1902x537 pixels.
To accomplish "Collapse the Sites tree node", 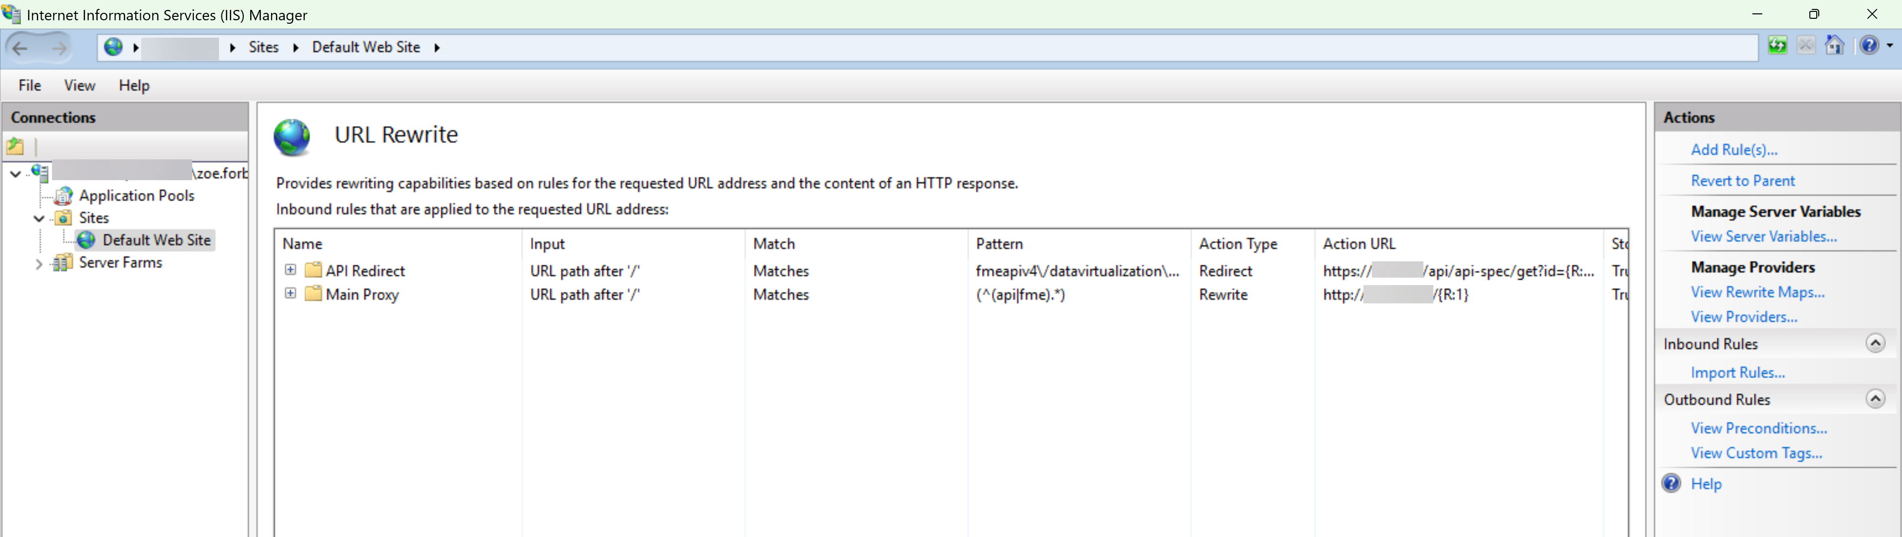I will coord(39,218).
